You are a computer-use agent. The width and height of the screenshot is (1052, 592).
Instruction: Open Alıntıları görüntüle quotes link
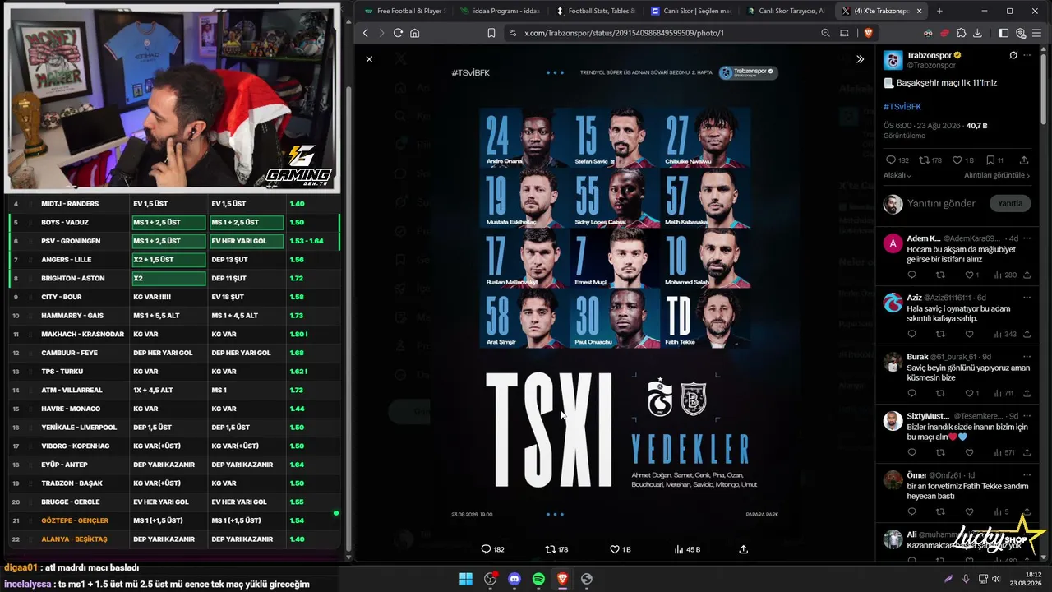point(997,175)
